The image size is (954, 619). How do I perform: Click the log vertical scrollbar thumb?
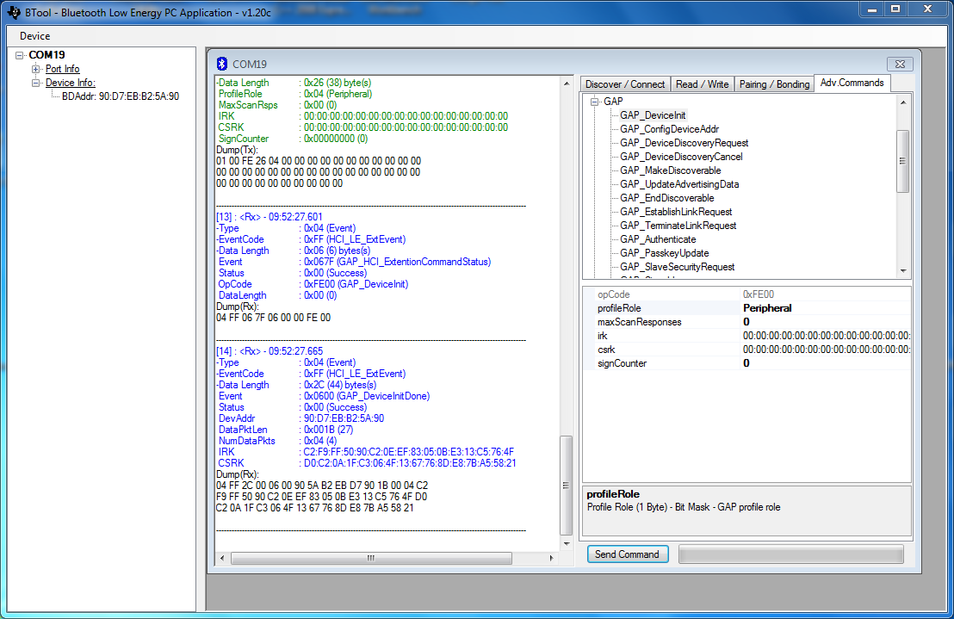pyautogui.click(x=567, y=485)
